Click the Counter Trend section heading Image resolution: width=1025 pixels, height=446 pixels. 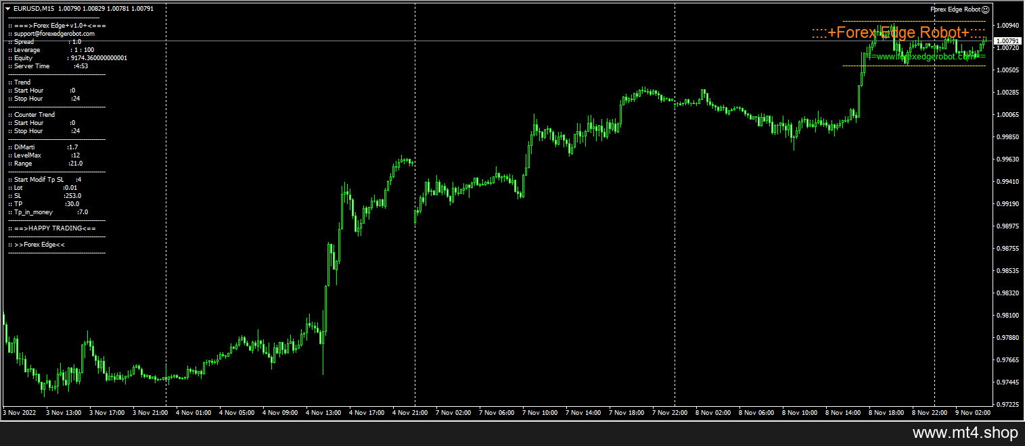point(32,114)
